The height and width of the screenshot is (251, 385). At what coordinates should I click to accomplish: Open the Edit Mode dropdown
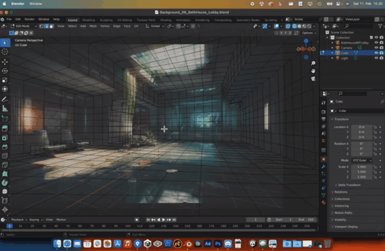pyautogui.click(x=24, y=26)
